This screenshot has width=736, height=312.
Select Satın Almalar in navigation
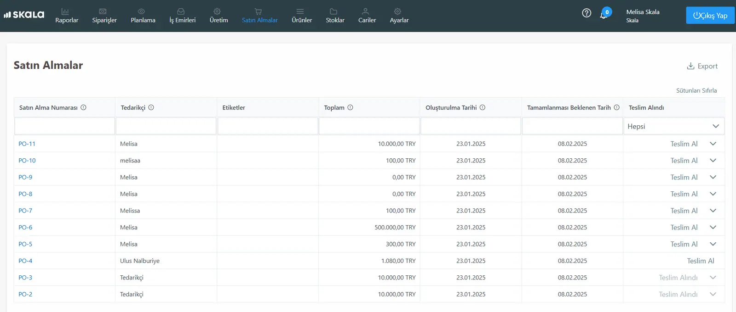pos(259,16)
